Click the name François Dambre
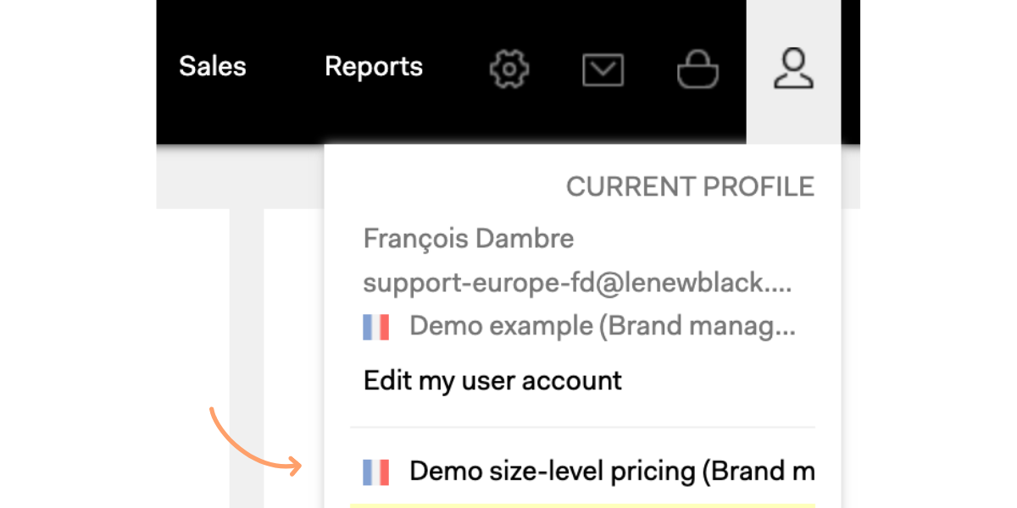Screen dimensions: 1017x508 [x=469, y=239]
